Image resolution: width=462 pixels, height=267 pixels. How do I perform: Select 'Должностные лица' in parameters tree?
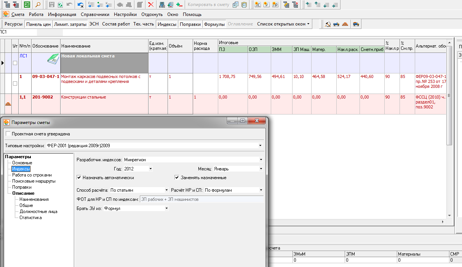pos(38,211)
